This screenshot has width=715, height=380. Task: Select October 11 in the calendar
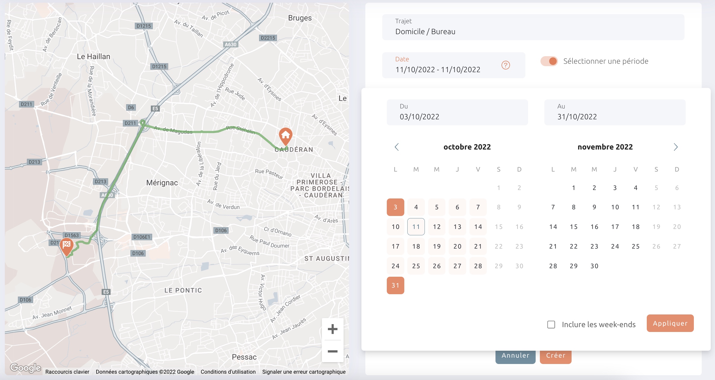416,227
